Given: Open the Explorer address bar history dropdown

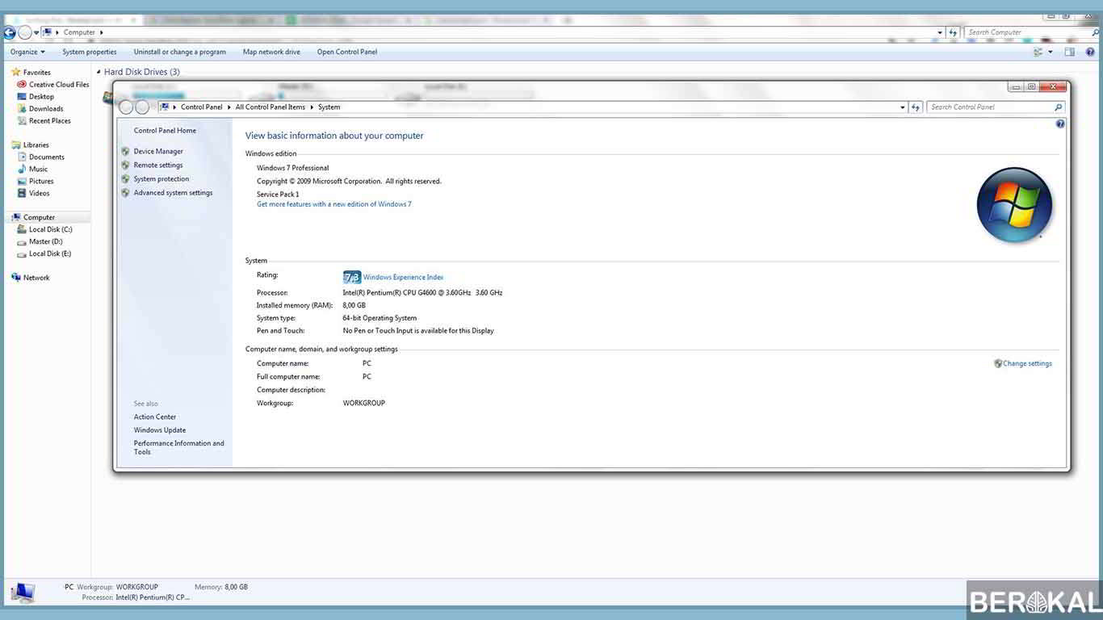Looking at the screenshot, I should click(x=941, y=32).
